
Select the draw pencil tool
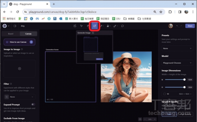tap(115, 26)
